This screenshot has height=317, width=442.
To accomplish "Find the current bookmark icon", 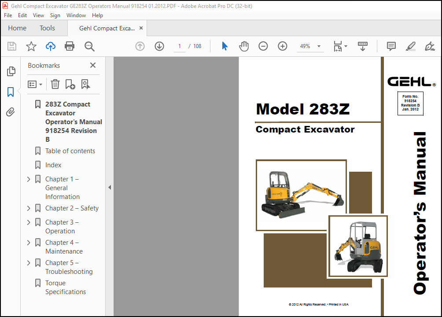I will (85, 85).
